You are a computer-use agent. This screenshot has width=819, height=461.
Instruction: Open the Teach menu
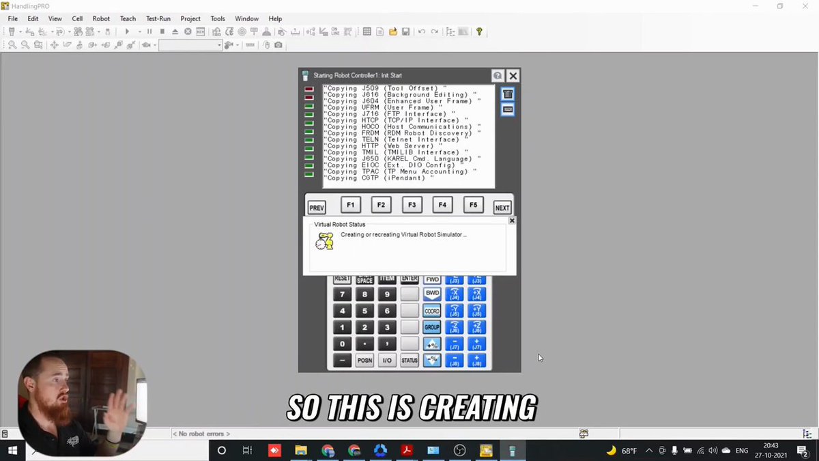point(128,18)
